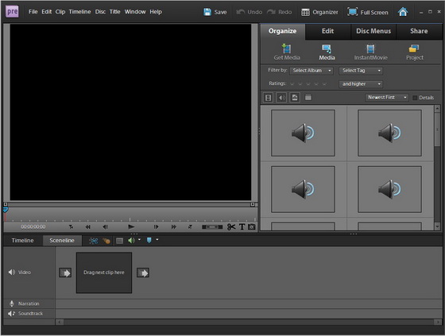Screen dimensions: 445x336
Task: Click the Split Clip scissors icon
Action: coord(231,226)
